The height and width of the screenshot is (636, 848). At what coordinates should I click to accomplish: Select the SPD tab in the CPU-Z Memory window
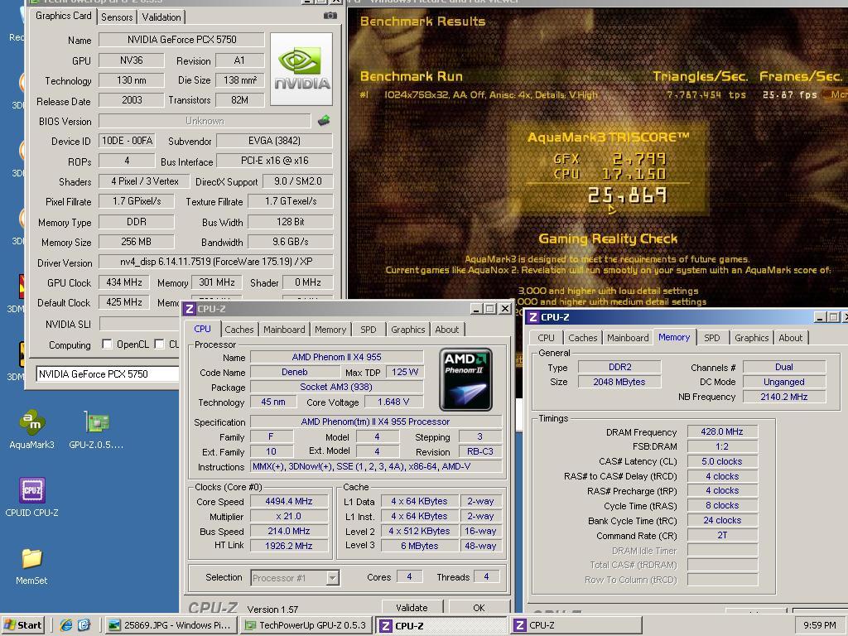pyautogui.click(x=711, y=338)
